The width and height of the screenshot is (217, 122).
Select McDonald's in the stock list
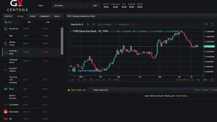pyautogui.click(x=32, y=112)
